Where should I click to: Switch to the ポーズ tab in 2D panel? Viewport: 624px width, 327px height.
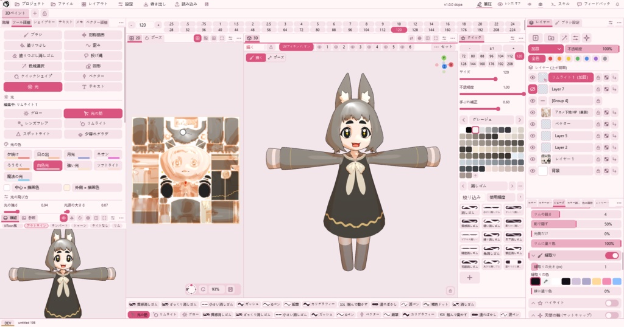[x=153, y=38]
